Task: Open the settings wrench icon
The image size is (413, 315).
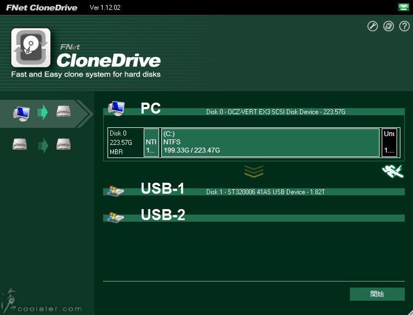Action: coord(372,26)
